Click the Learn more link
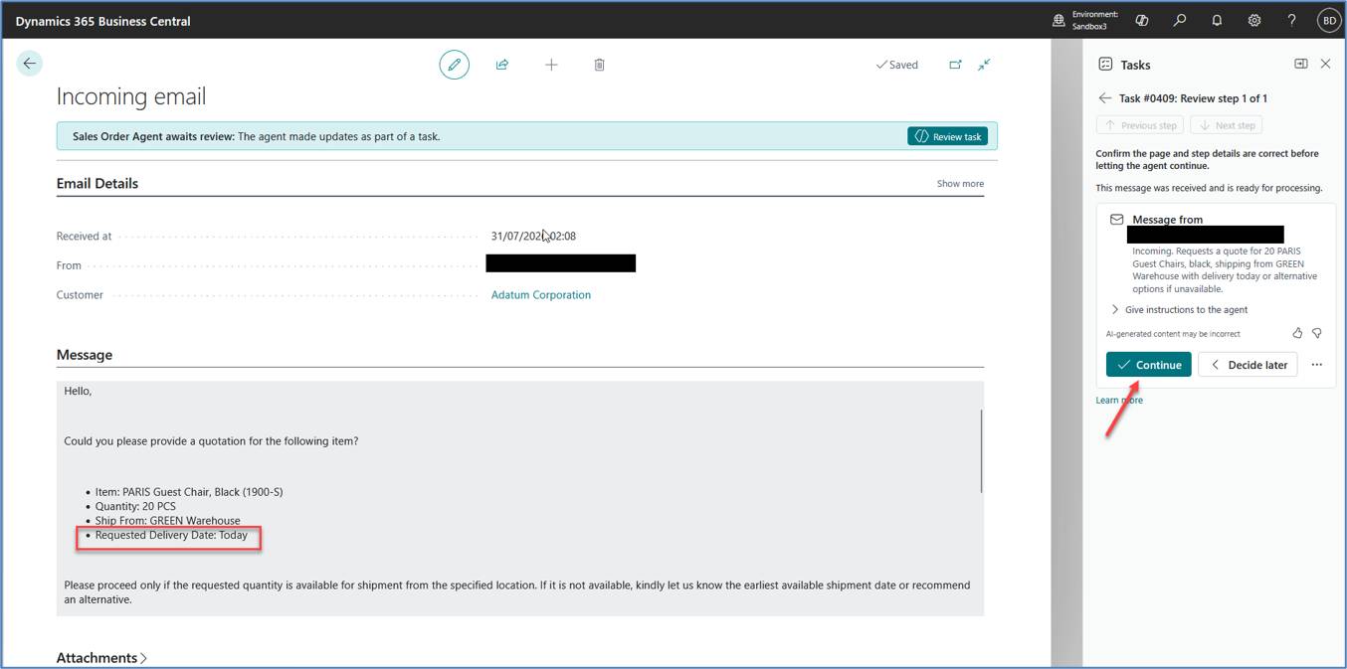The height and width of the screenshot is (669, 1347). coord(1119,401)
